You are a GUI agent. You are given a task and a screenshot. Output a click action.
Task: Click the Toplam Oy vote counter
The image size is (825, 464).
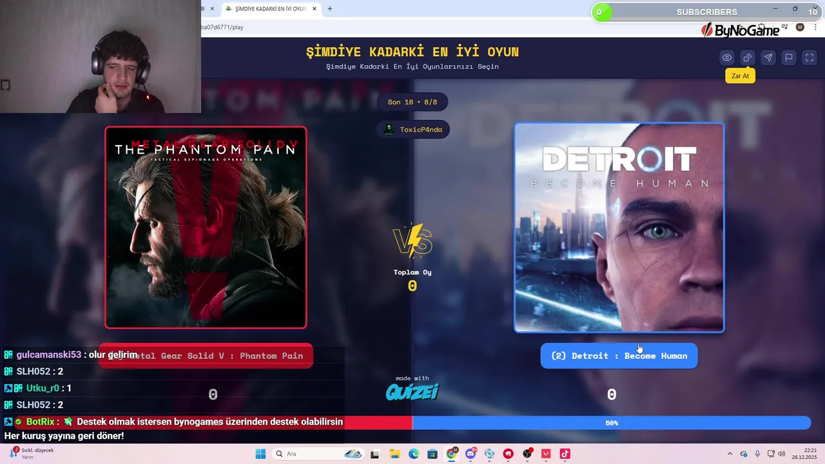click(x=412, y=280)
